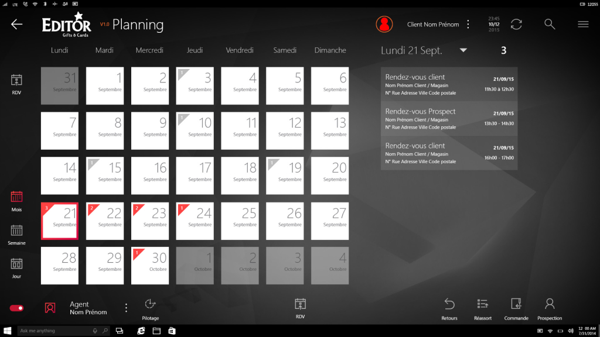Open search with magnifier icon
This screenshot has height=337, width=600.
click(550, 24)
